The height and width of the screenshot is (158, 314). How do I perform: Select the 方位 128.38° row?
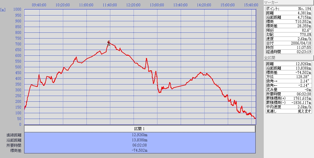(288, 77)
